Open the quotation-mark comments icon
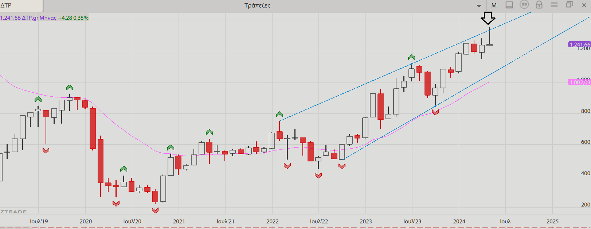The height and width of the screenshot is (229, 591). click(x=524, y=5)
